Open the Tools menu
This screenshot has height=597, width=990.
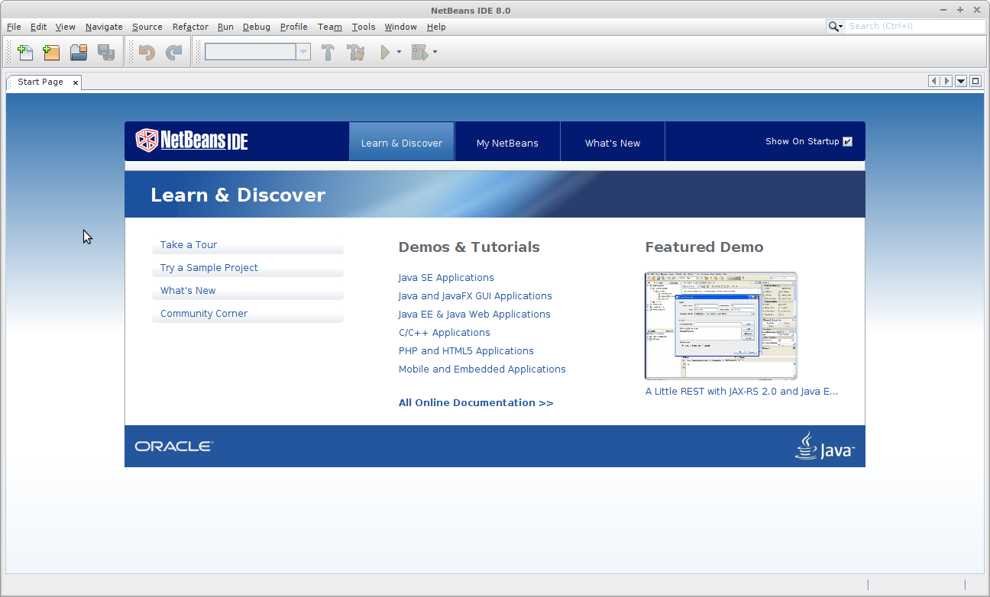364,27
